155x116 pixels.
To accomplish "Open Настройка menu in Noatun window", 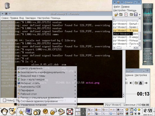I will [141, 75].
